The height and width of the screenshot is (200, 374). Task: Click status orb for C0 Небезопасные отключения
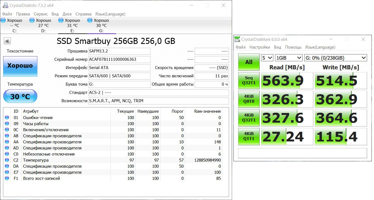click(x=7, y=154)
